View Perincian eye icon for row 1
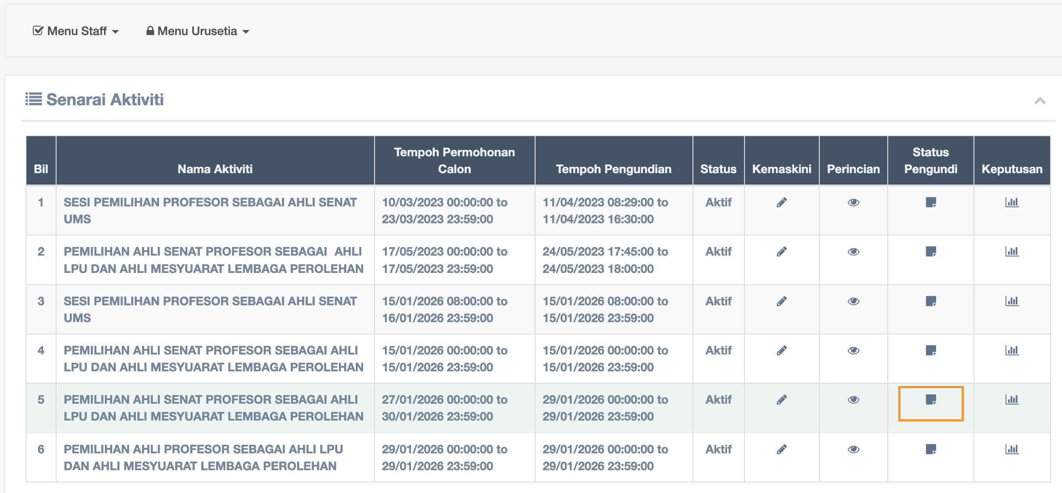The width and height of the screenshot is (1062, 493). click(x=854, y=203)
